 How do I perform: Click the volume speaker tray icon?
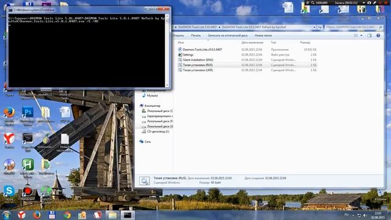[x=365, y=215]
